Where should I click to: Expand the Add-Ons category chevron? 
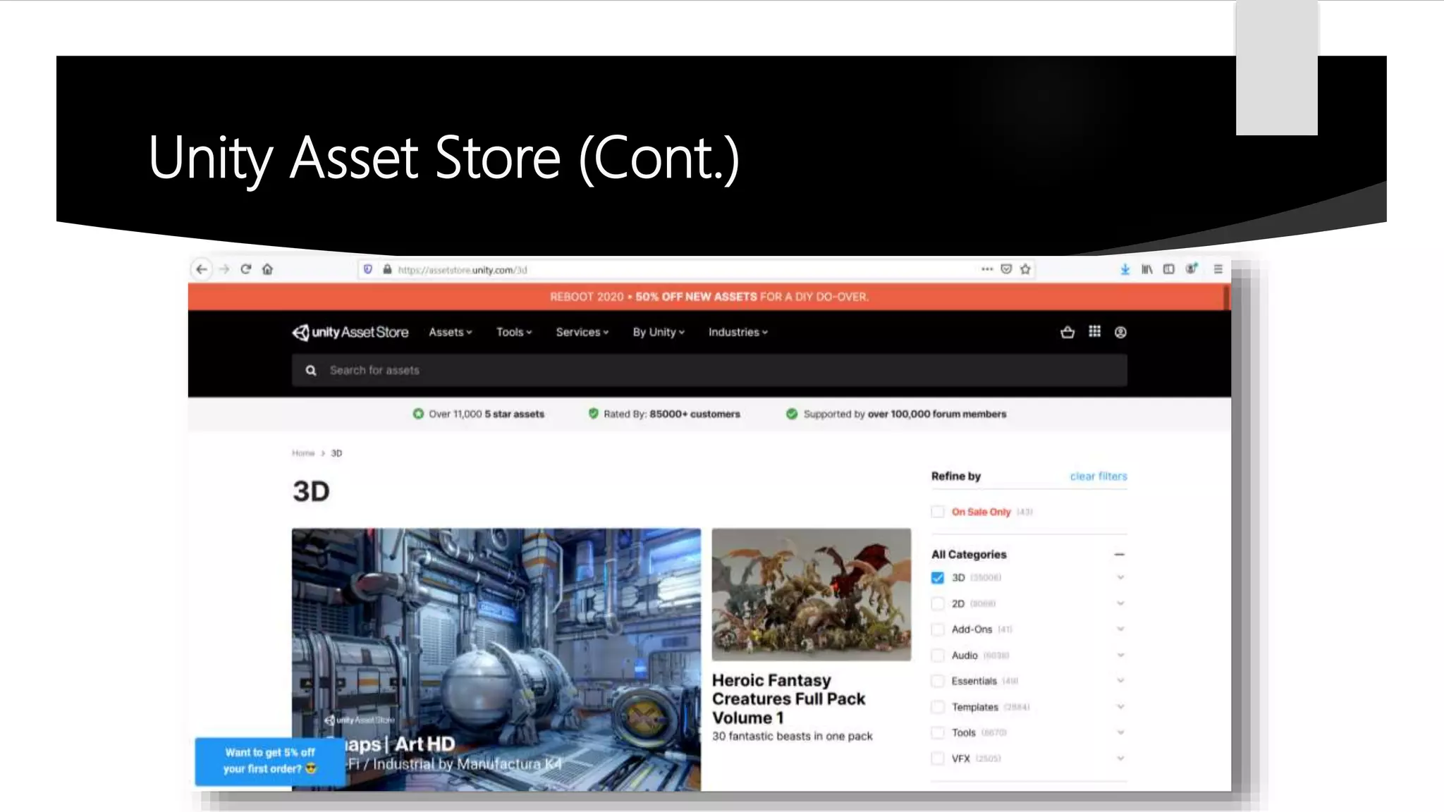pyautogui.click(x=1120, y=629)
